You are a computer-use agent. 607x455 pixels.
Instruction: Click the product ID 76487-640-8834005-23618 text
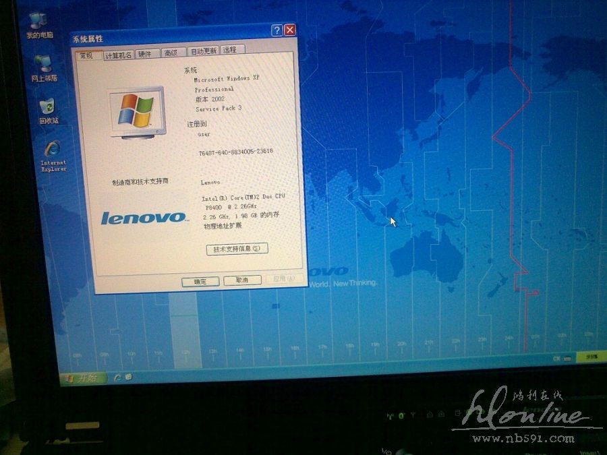[x=236, y=152]
